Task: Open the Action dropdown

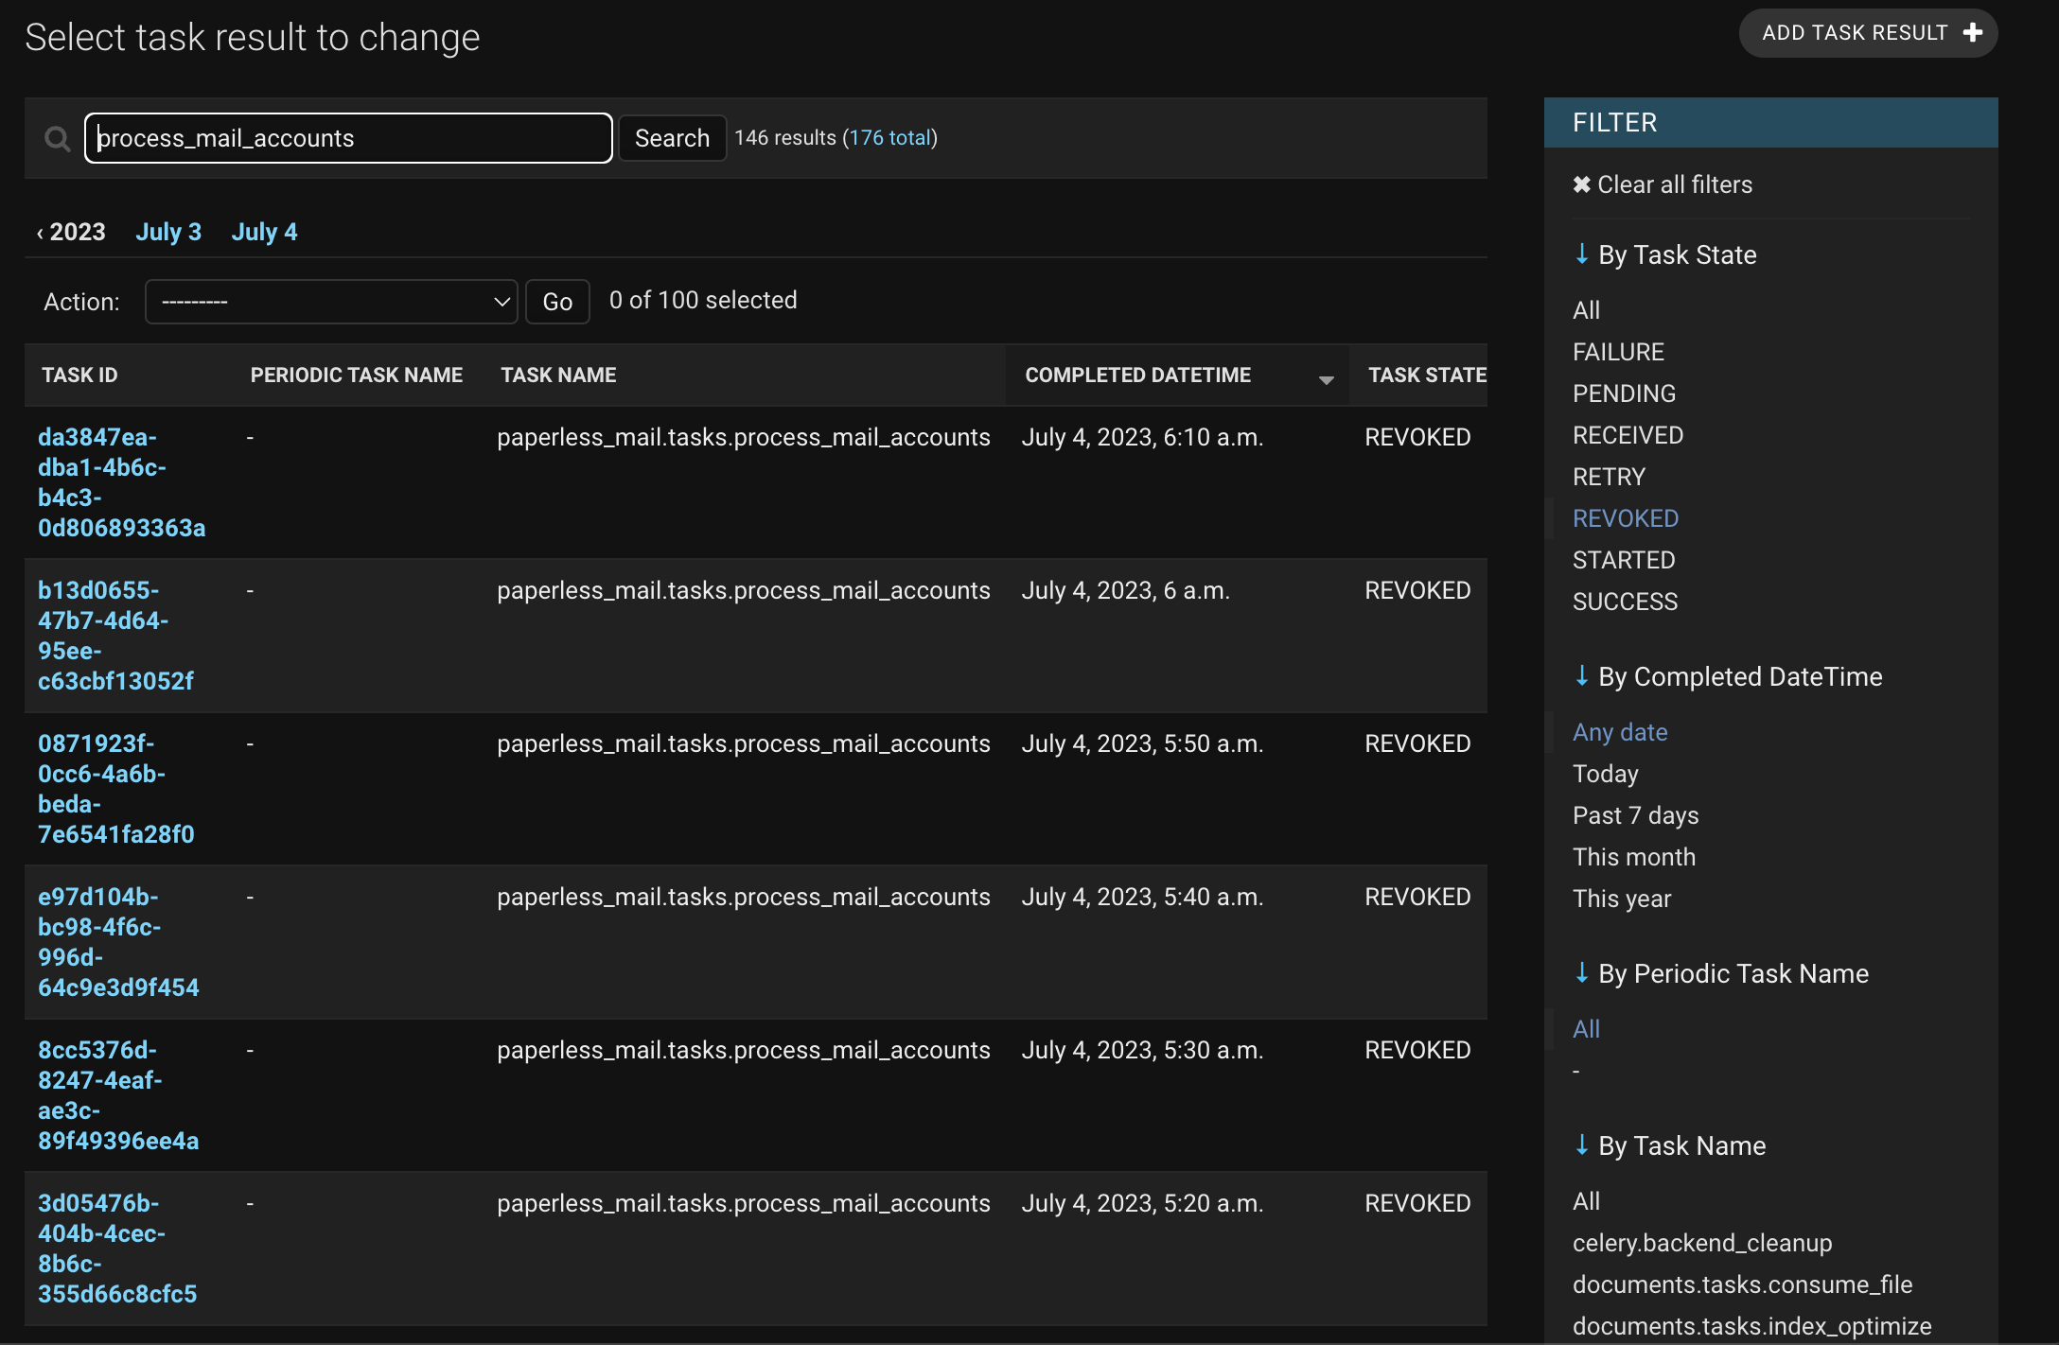Action: click(330, 301)
